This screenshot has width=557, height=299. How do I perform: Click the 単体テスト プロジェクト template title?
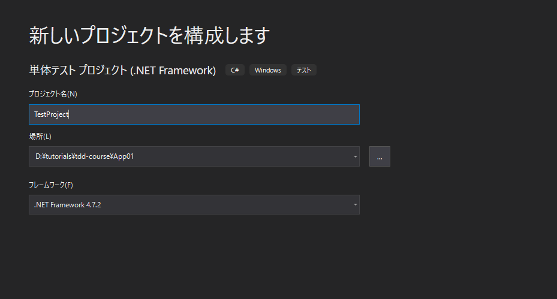tap(78, 70)
